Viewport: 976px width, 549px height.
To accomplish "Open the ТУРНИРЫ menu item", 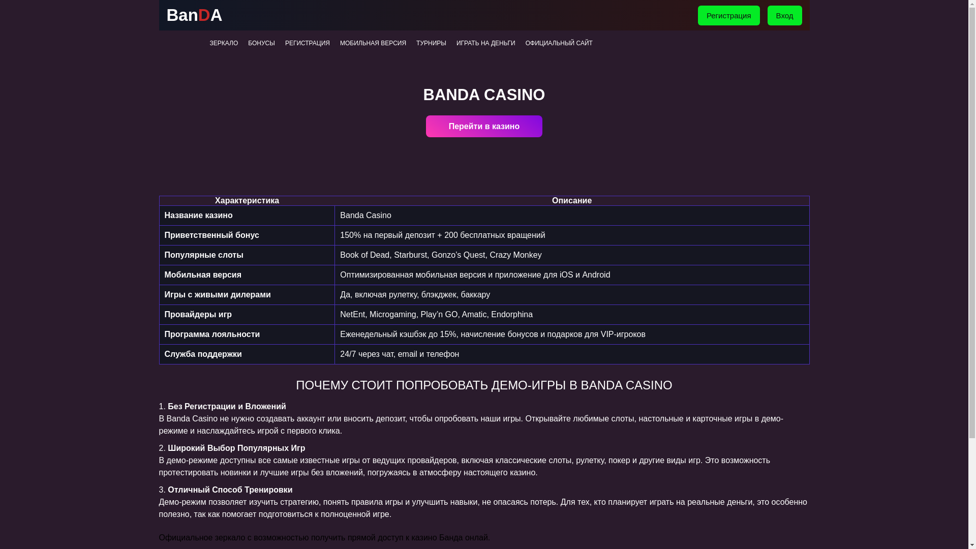I will click(x=431, y=43).
